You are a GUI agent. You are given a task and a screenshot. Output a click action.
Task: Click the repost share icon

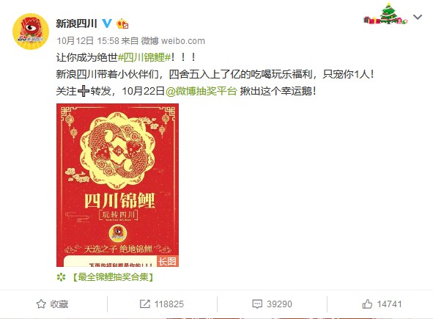[x=145, y=304]
